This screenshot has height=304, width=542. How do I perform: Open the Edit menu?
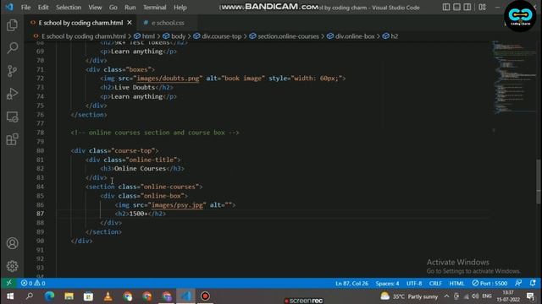(43, 8)
